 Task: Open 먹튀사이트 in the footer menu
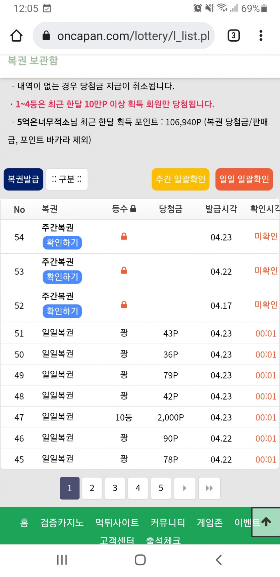pyautogui.click(x=117, y=523)
